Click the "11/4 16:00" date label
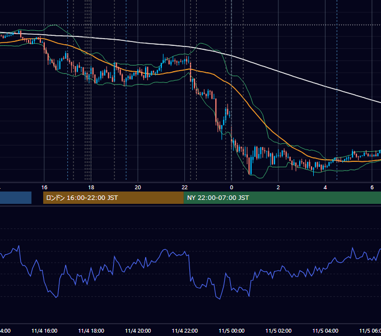This screenshot has width=381, height=336. pos(44,331)
